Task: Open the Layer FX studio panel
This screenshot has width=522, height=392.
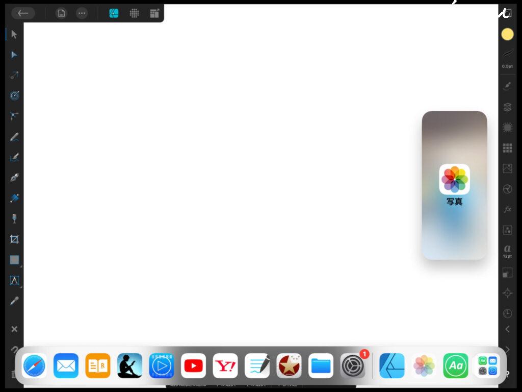Action: coord(507,209)
